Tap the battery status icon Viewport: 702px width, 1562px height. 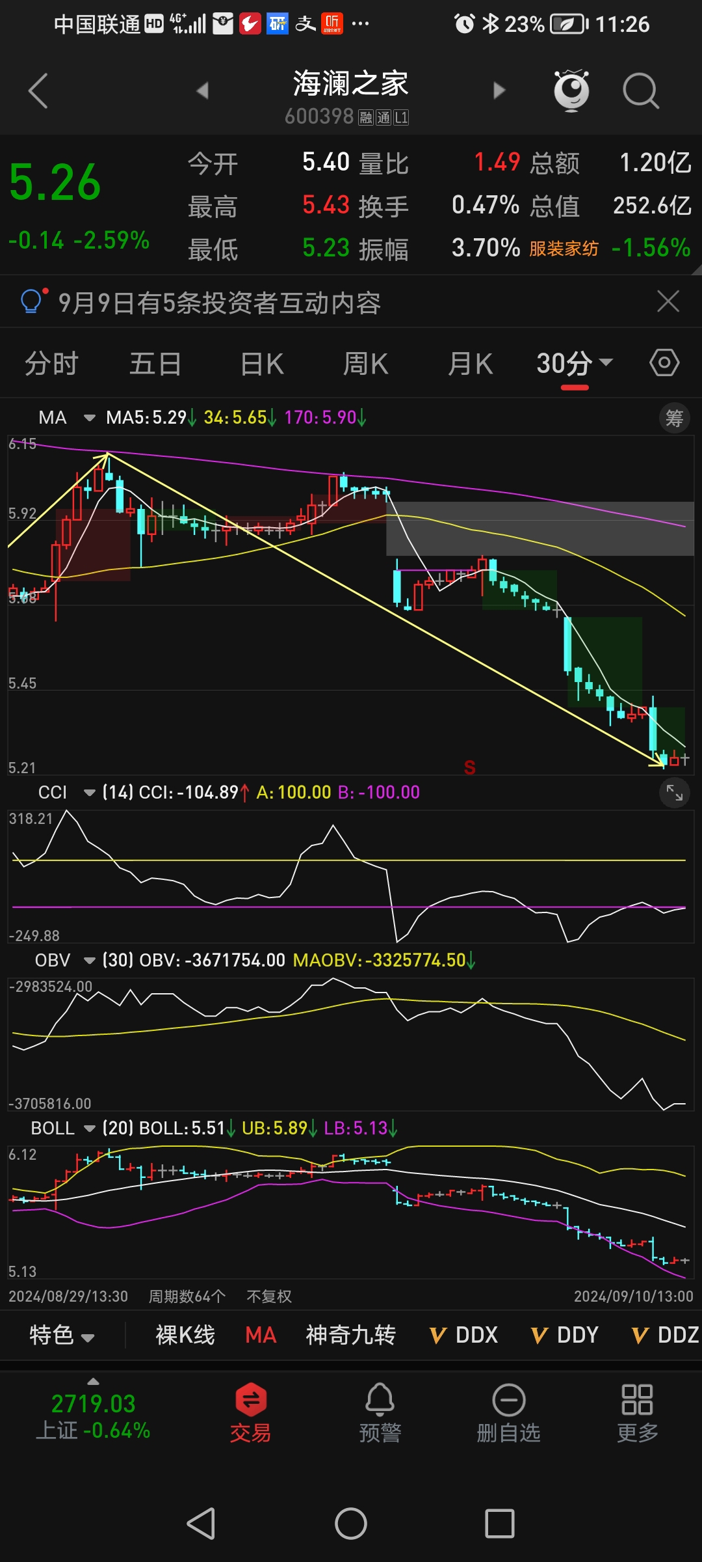click(569, 24)
